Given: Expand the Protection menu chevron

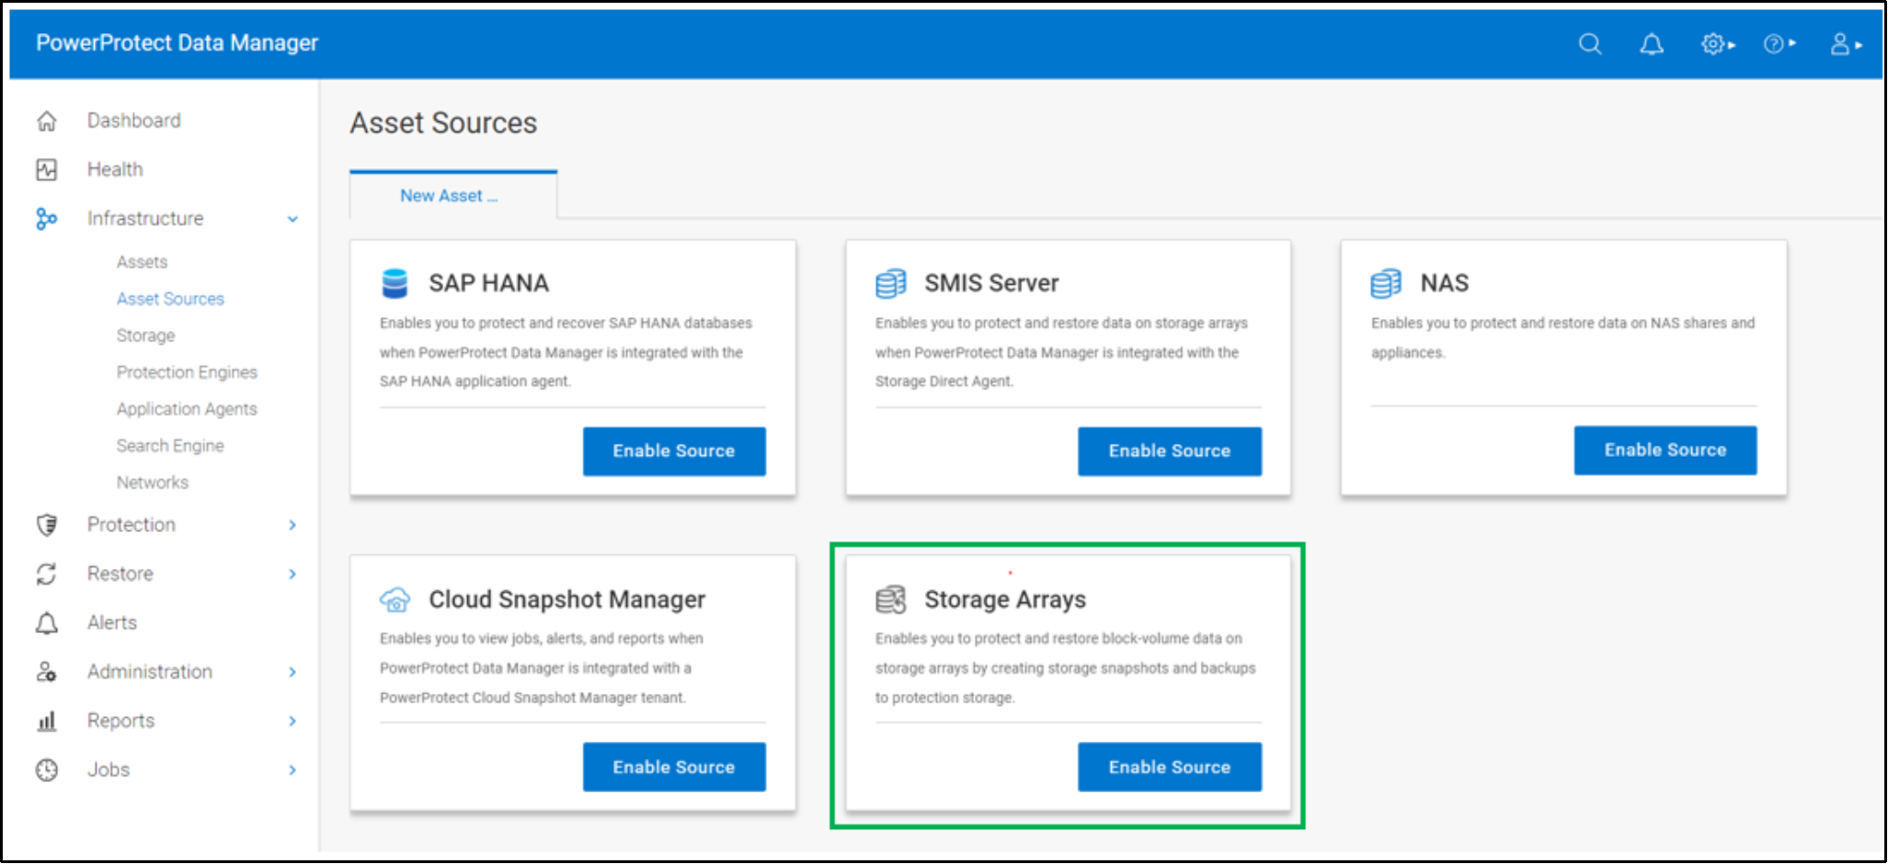Looking at the screenshot, I should [292, 525].
